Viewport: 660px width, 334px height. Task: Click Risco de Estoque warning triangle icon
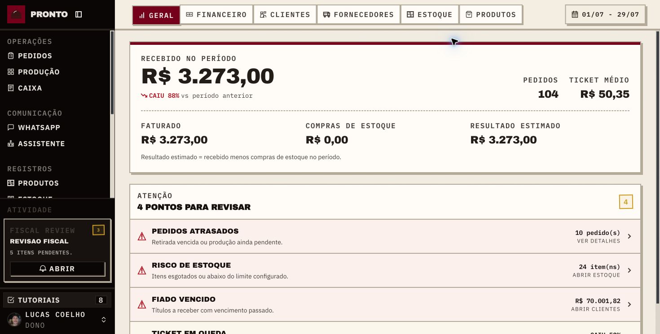(x=142, y=270)
